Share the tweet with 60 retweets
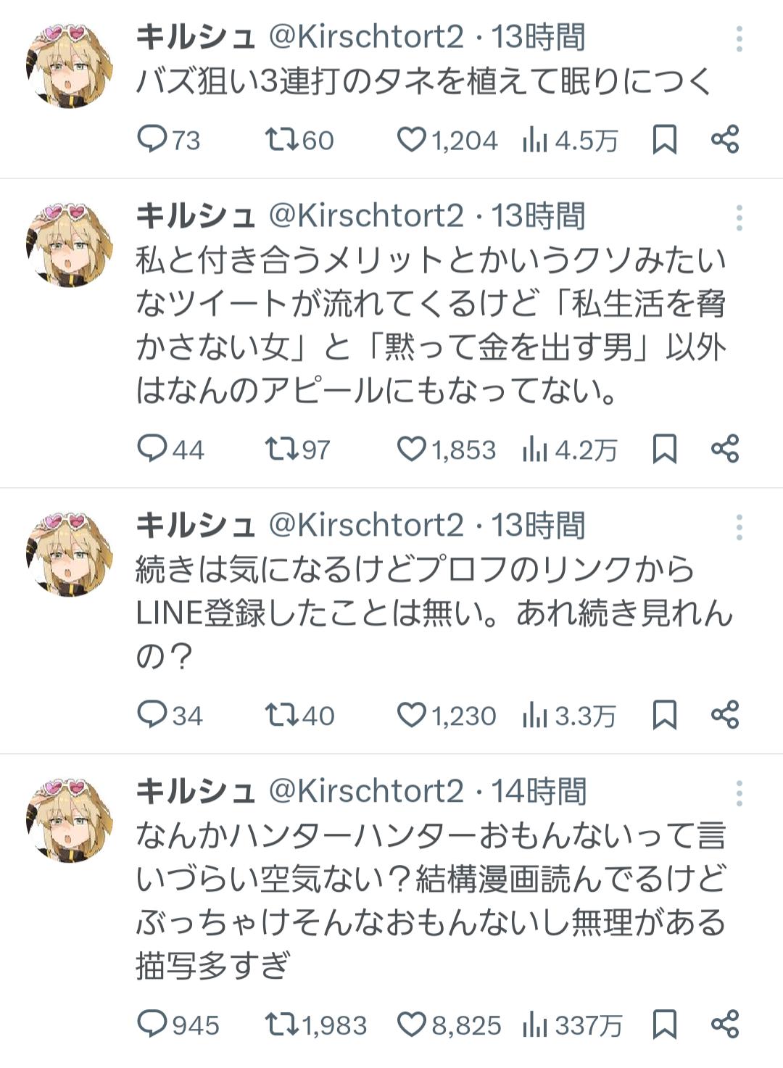This screenshot has height=1068, width=783. coord(725,139)
